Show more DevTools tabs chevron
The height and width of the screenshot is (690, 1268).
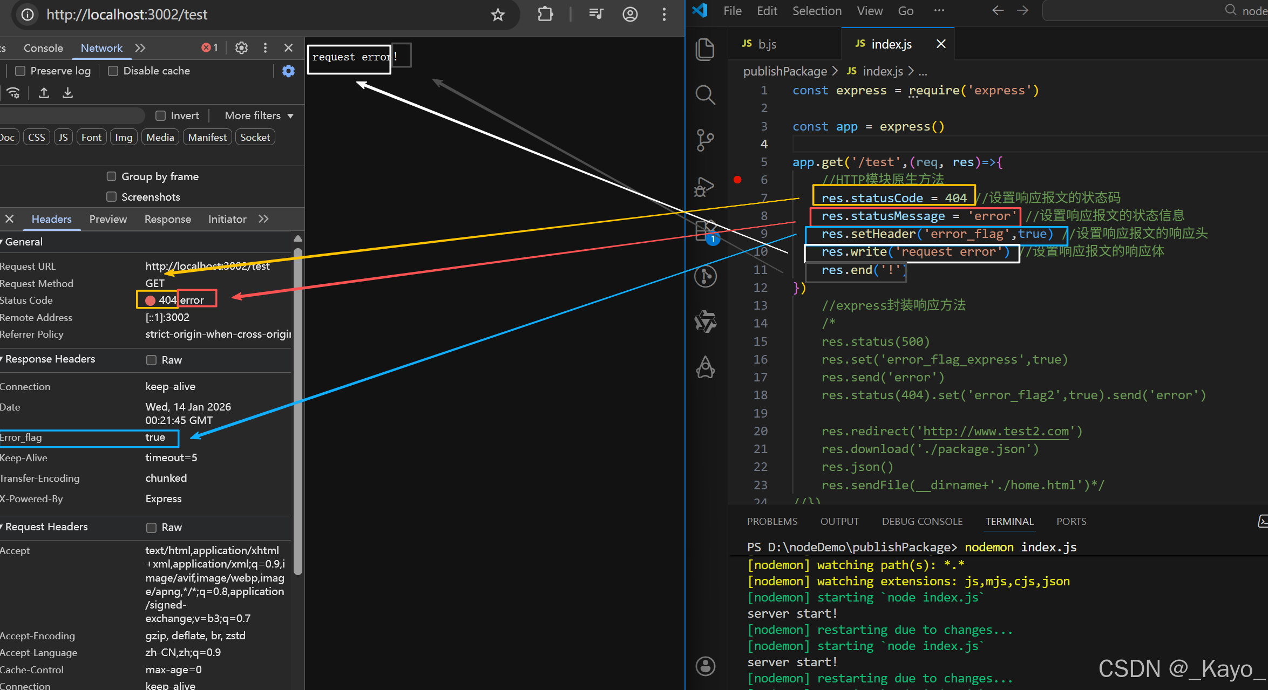(x=140, y=48)
